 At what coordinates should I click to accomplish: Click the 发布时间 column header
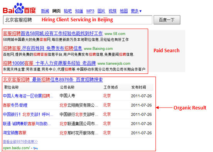tap(139, 87)
